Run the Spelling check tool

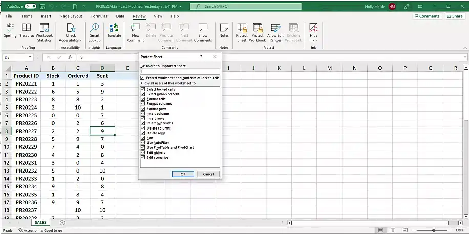point(10,31)
